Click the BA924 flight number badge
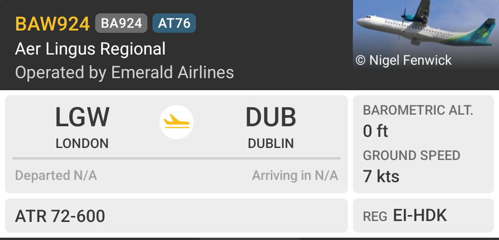Image resolution: width=499 pixels, height=240 pixels. 121,23
